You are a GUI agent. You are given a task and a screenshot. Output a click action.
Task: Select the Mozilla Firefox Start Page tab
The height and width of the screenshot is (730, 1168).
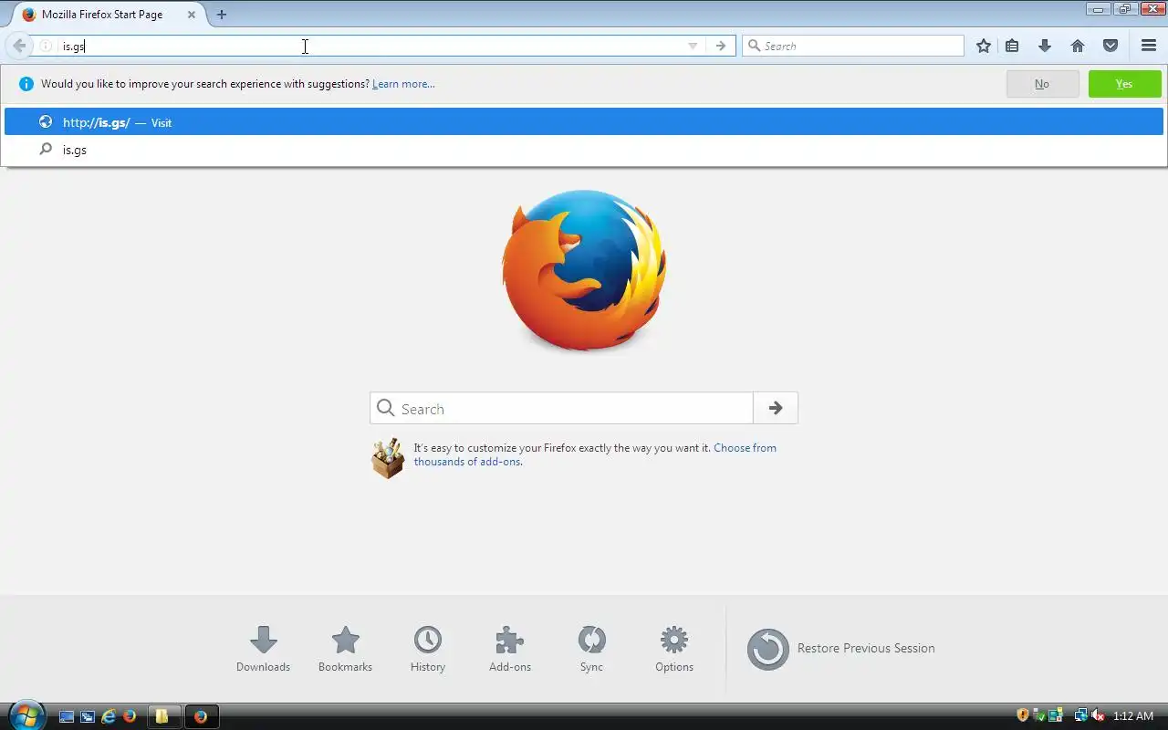(108, 15)
